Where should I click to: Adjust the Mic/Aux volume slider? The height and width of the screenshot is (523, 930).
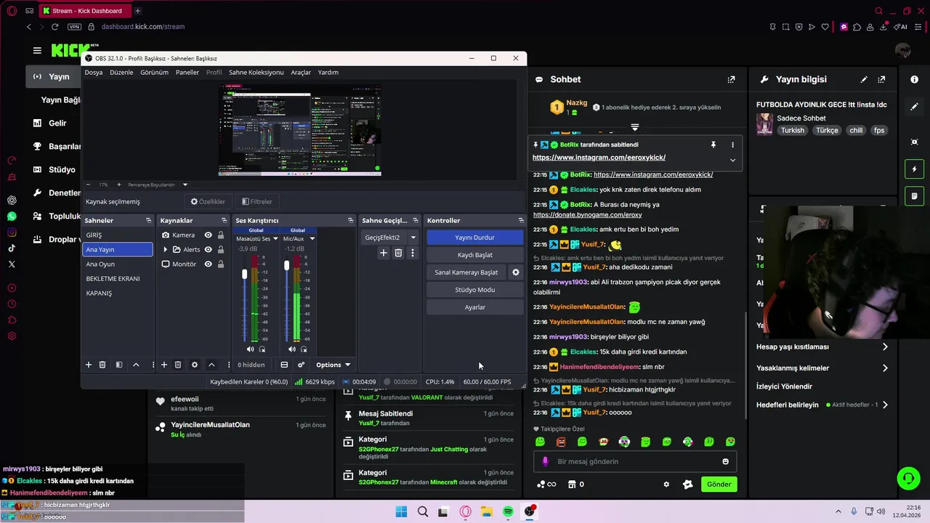[x=286, y=266]
